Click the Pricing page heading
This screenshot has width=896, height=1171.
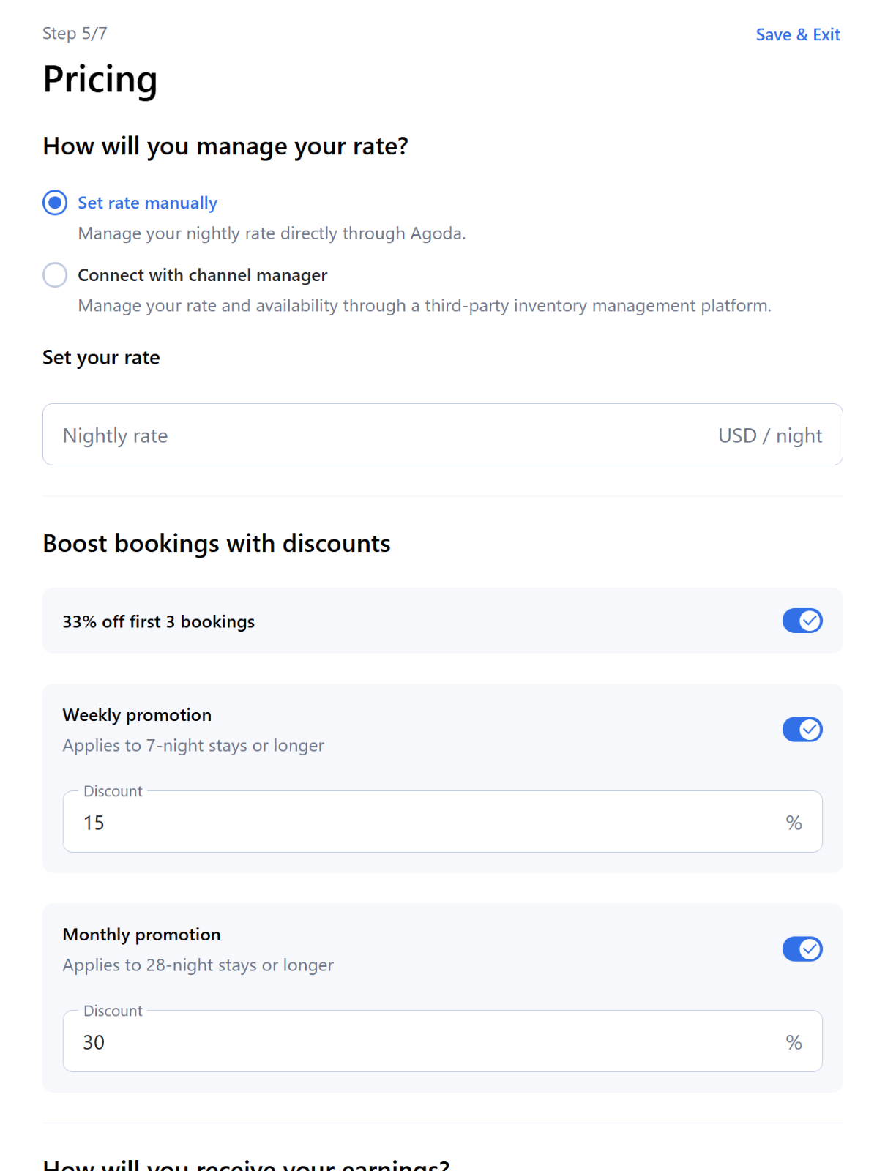tap(100, 80)
